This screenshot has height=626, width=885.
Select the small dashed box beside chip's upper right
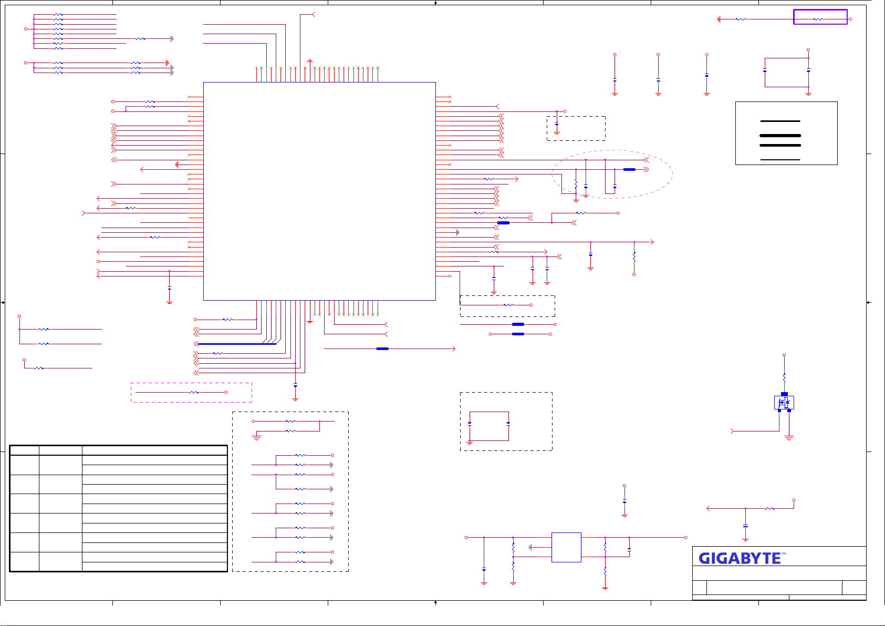pyautogui.click(x=576, y=128)
